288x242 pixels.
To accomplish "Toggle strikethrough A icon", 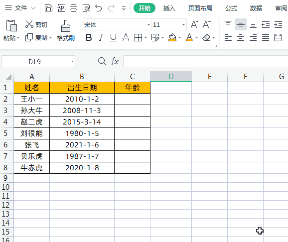I will (126, 38).
